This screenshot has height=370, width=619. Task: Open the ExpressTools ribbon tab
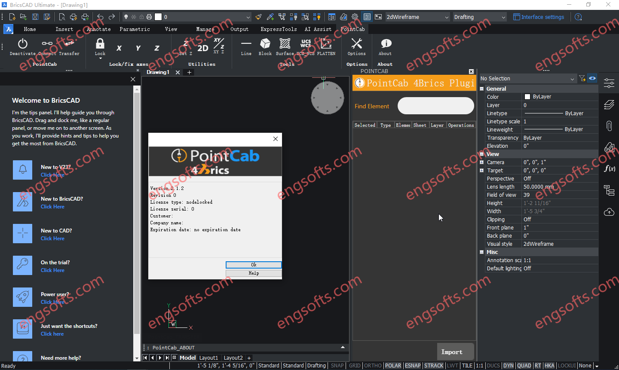click(279, 29)
